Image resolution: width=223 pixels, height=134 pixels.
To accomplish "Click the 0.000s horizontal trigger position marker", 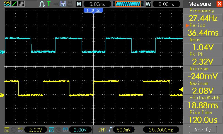I will 93,11.
